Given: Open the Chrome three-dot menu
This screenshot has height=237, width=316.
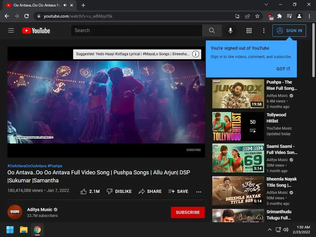Looking at the screenshot, I should pos(309,16).
